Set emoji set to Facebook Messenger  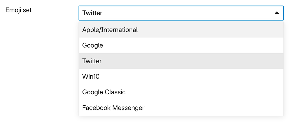(113, 108)
